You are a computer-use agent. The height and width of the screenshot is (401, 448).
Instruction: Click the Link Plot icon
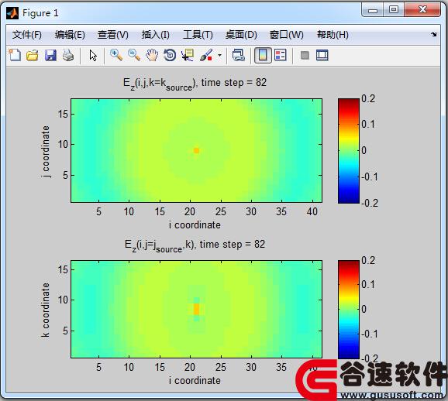[x=239, y=55]
